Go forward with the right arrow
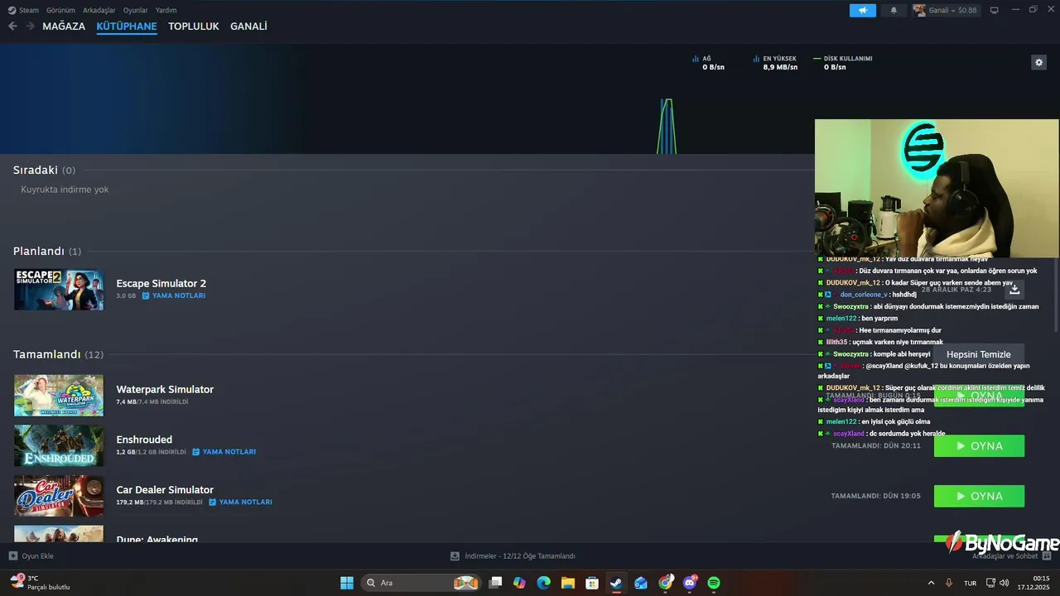Image resolution: width=1060 pixels, height=596 pixels. tap(30, 26)
